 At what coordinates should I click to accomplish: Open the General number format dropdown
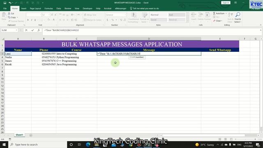[x=125, y=15]
